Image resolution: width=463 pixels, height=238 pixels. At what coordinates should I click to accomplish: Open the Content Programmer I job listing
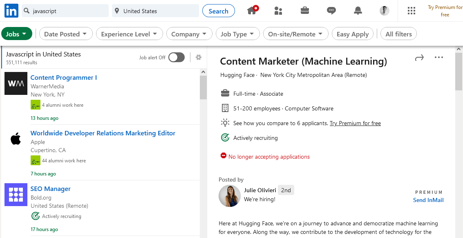64,78
